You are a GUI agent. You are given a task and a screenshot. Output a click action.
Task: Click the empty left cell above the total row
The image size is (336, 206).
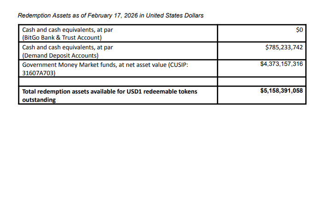(x=118, y=81)
